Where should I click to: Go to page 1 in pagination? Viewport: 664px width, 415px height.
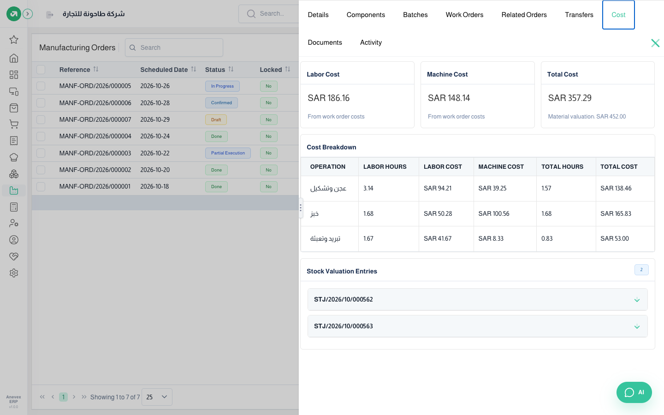64,397
